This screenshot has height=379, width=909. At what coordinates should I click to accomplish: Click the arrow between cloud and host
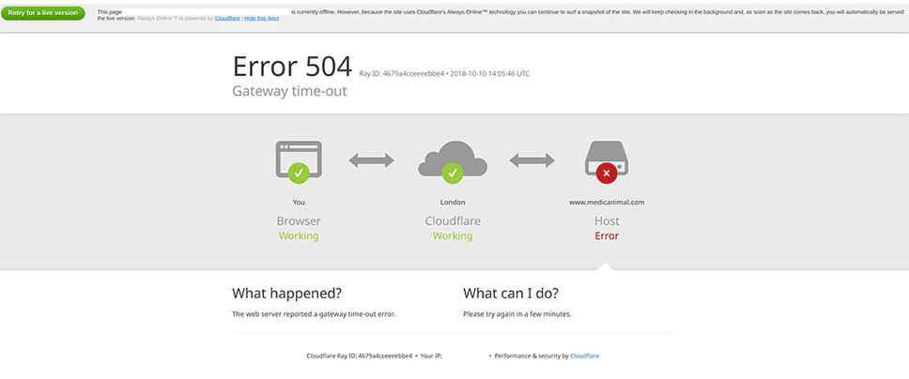click(532, 160)
